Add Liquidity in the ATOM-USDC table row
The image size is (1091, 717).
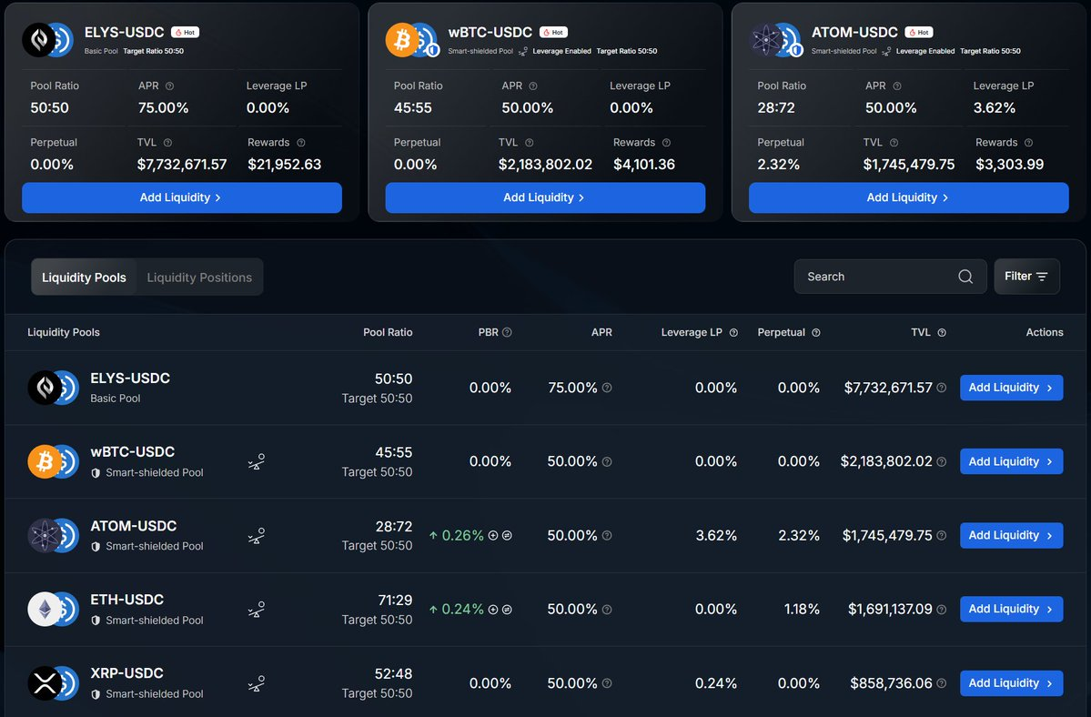pos(1011,536)
